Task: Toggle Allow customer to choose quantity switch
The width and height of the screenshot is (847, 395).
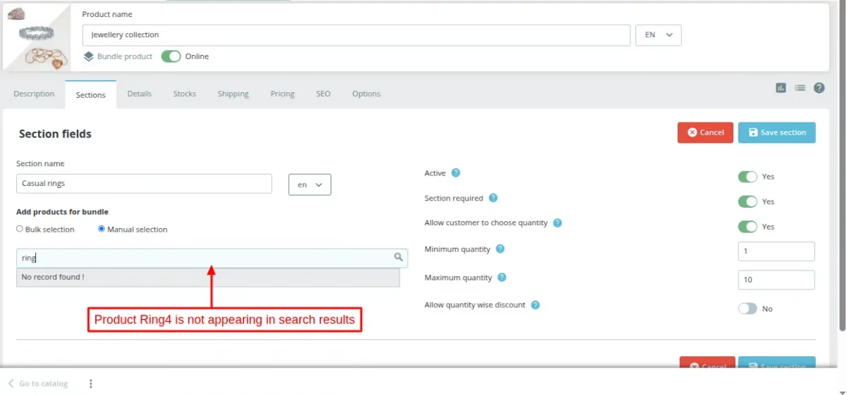Action: coord(747,227)
